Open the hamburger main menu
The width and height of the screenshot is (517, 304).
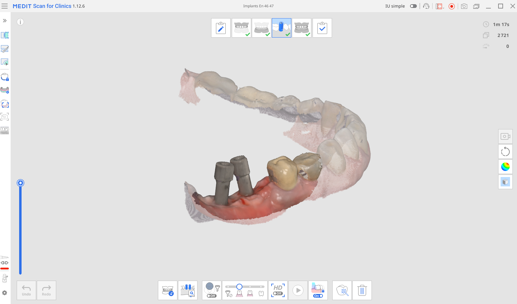click(5, 6)
